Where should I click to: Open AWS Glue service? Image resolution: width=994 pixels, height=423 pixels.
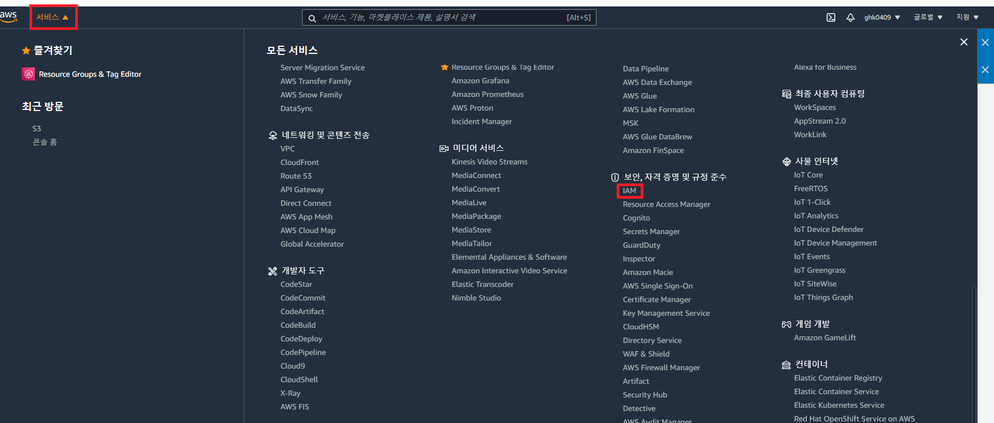click(640, 96)
